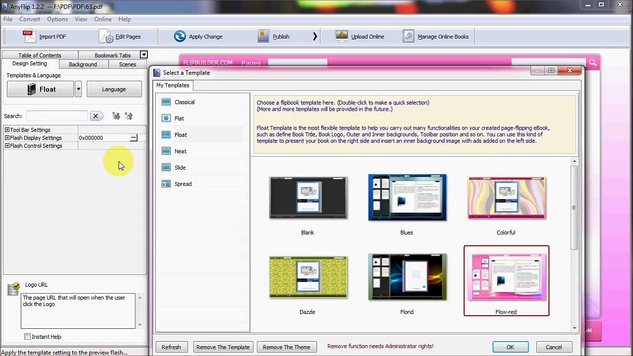Click the Language button
This screenshot has height=356, width=633.
click(x=114, y=89)
